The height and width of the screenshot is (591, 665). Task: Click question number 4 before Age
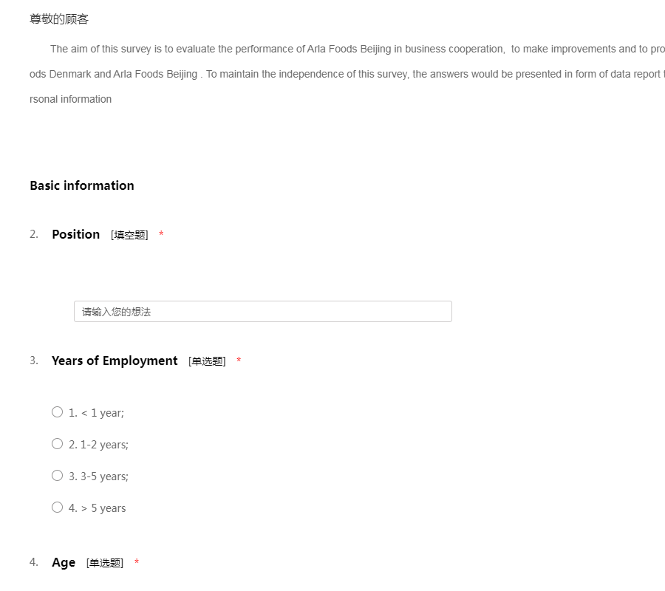point(34,562)
